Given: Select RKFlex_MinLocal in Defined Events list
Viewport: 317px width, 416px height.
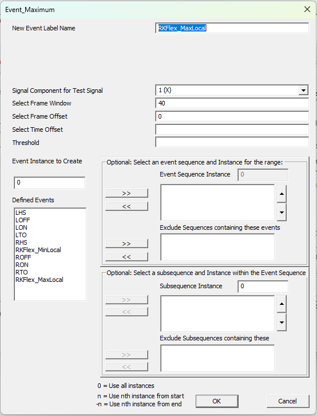Looking at the screenshot, I should pyautogui.click(x=38, y=250).
